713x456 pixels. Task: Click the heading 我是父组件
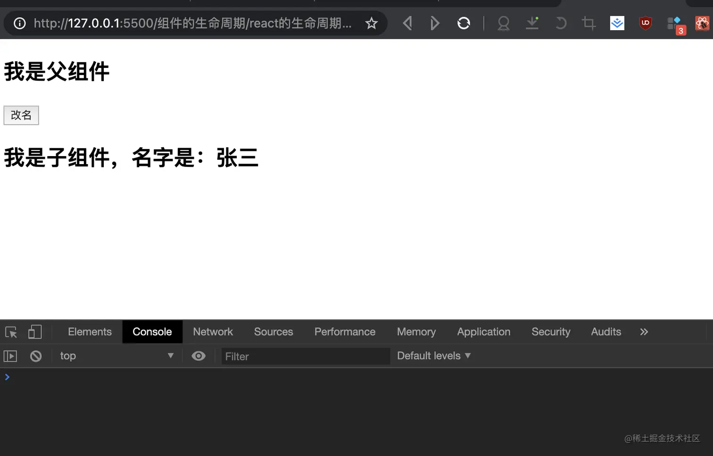click(x=57, y=72)
